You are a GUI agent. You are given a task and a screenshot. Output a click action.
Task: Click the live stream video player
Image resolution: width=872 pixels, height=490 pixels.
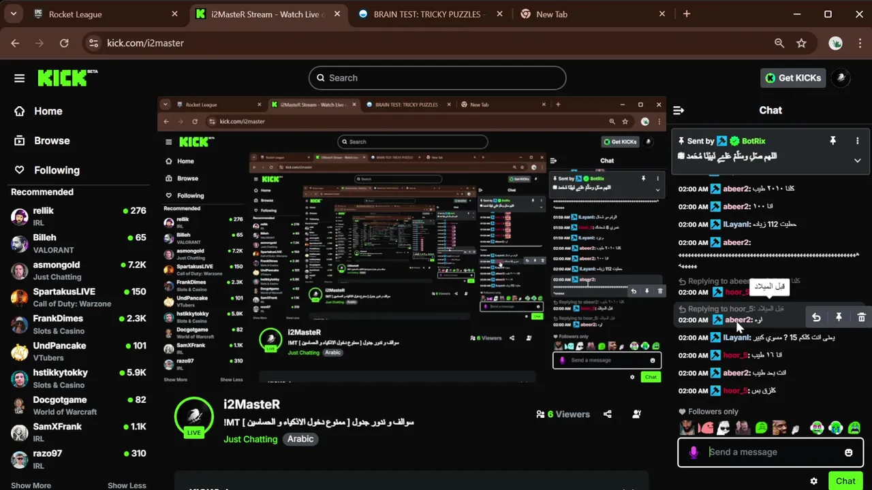pos(411,240)
